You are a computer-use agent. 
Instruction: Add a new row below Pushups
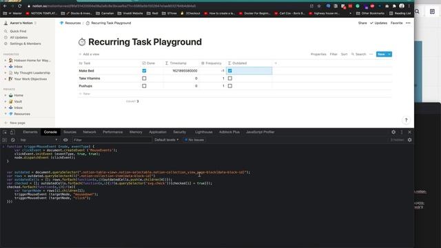[x=84, y=94]
